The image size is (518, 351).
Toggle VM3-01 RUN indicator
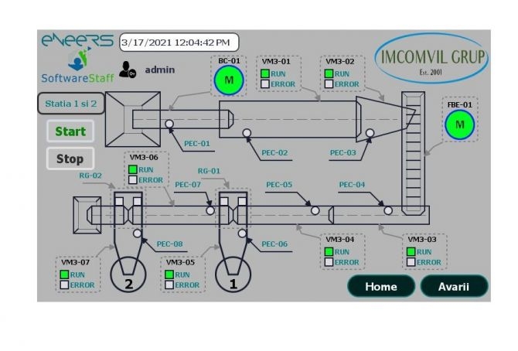264,73
